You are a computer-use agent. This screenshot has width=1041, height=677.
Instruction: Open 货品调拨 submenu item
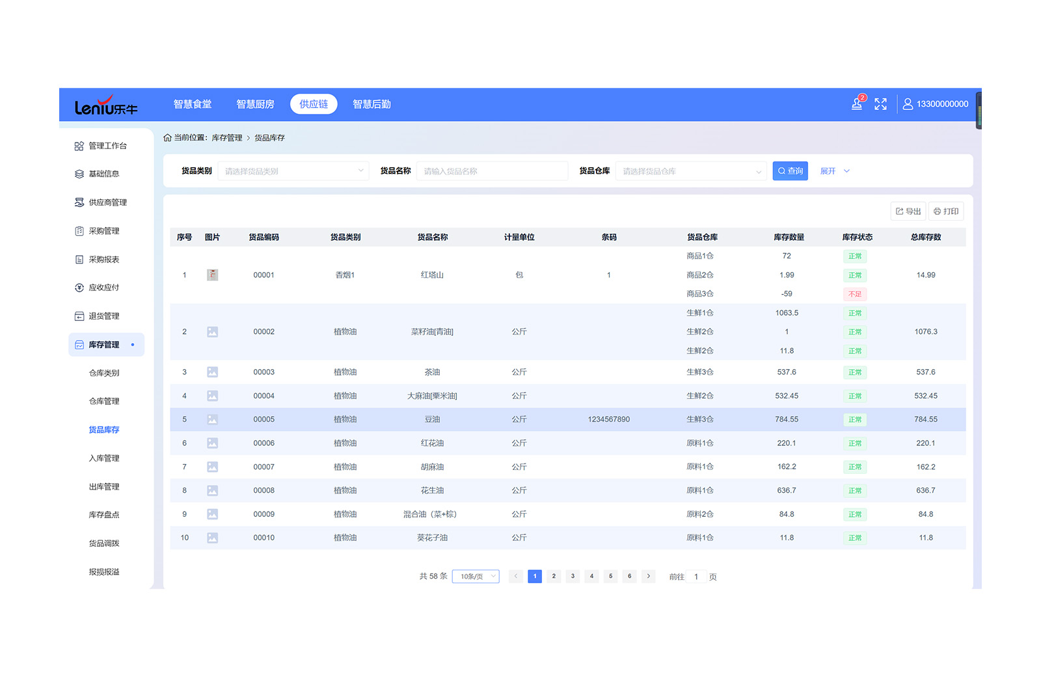104,544
